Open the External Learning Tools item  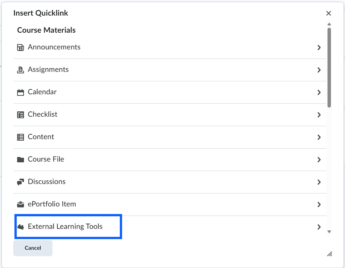point(65,227)
